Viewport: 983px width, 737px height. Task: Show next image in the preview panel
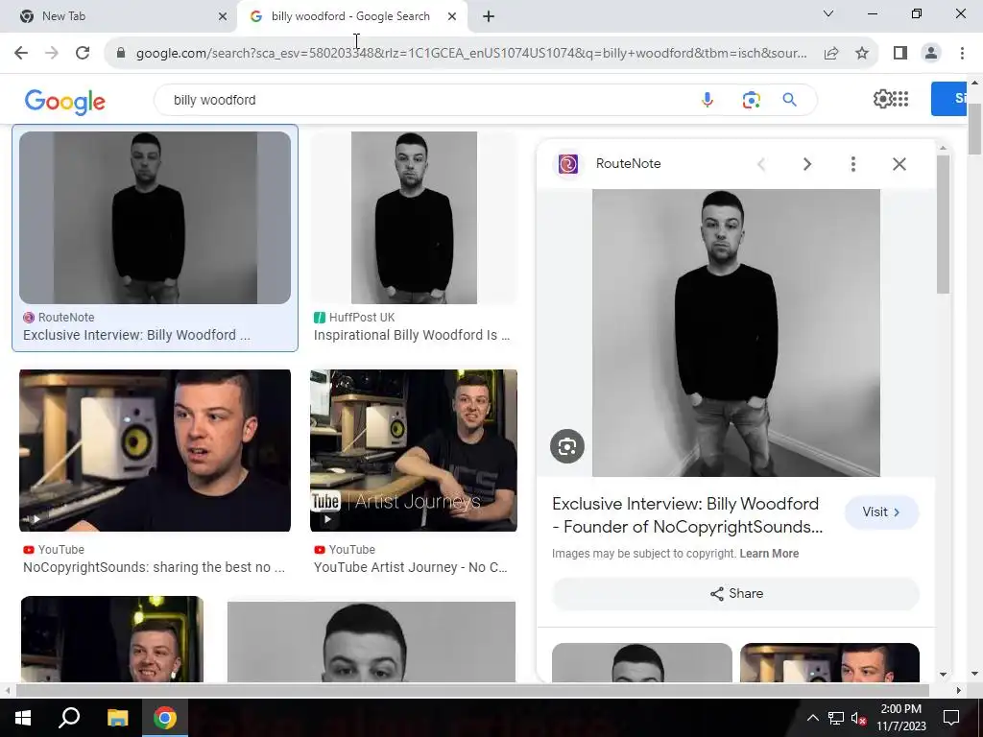(x=806, y=164)
